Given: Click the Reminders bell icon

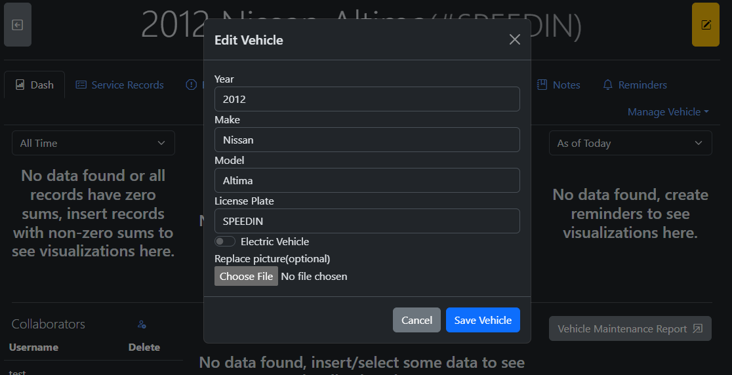Looking at the screenshot, I should pos(608,85).
